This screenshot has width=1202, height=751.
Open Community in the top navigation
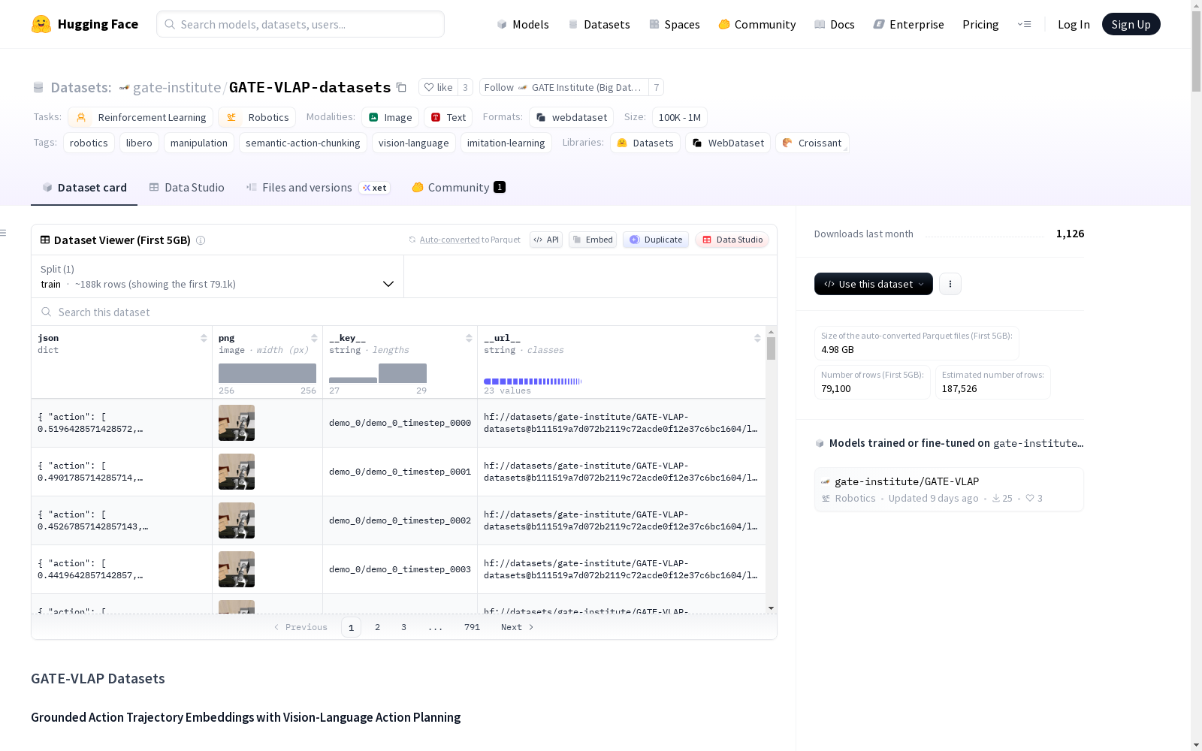(757, 24)
